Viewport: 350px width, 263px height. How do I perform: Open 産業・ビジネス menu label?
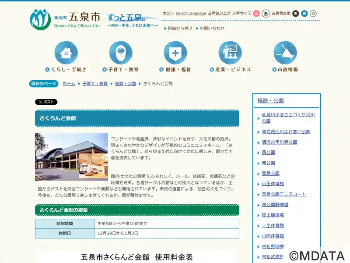(x=230, y=70)
